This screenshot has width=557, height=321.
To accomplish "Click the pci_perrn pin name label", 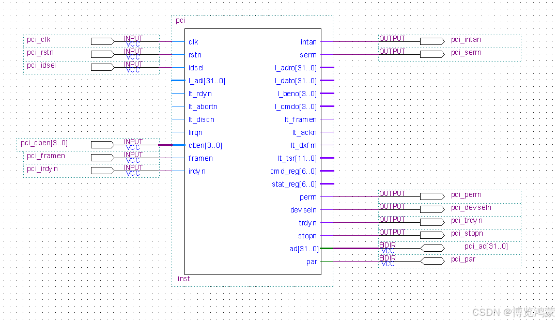I will [x=466, y=194].
